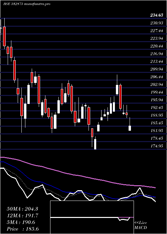Click the <<Live MACD label
Viewport: 167px width, 234px height.
pyautogui.click(x=141, y=225)
